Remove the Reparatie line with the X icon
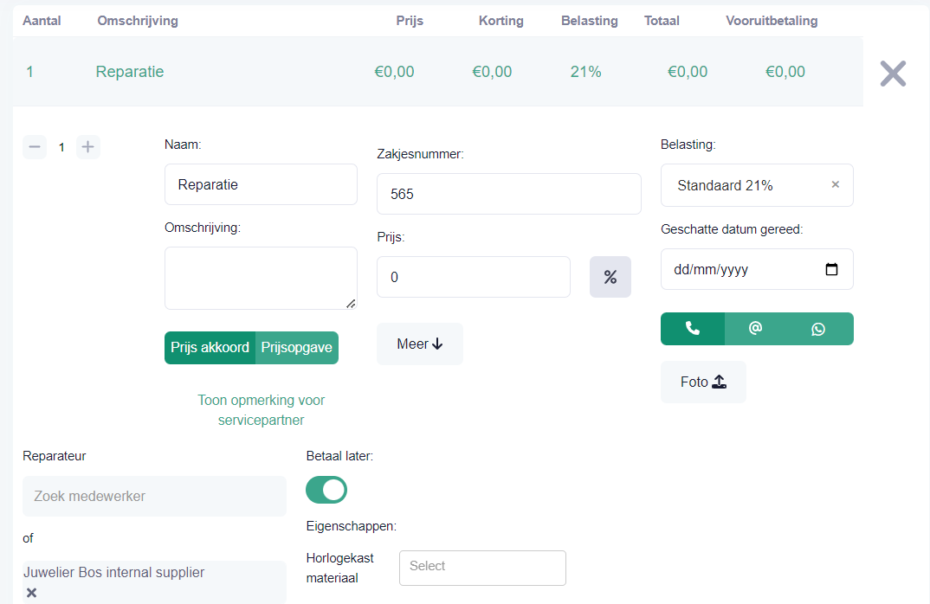 pos(893,74)
